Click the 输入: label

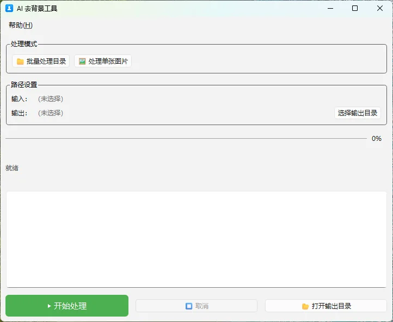pos(19,99)
